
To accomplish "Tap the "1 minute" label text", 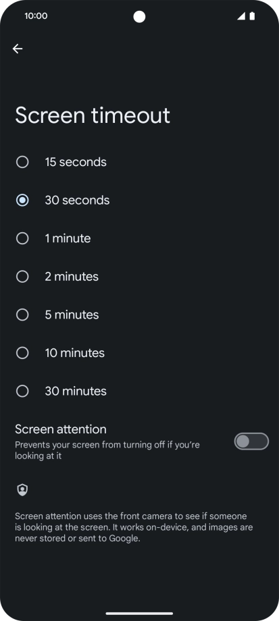I will tap(68, 238).
